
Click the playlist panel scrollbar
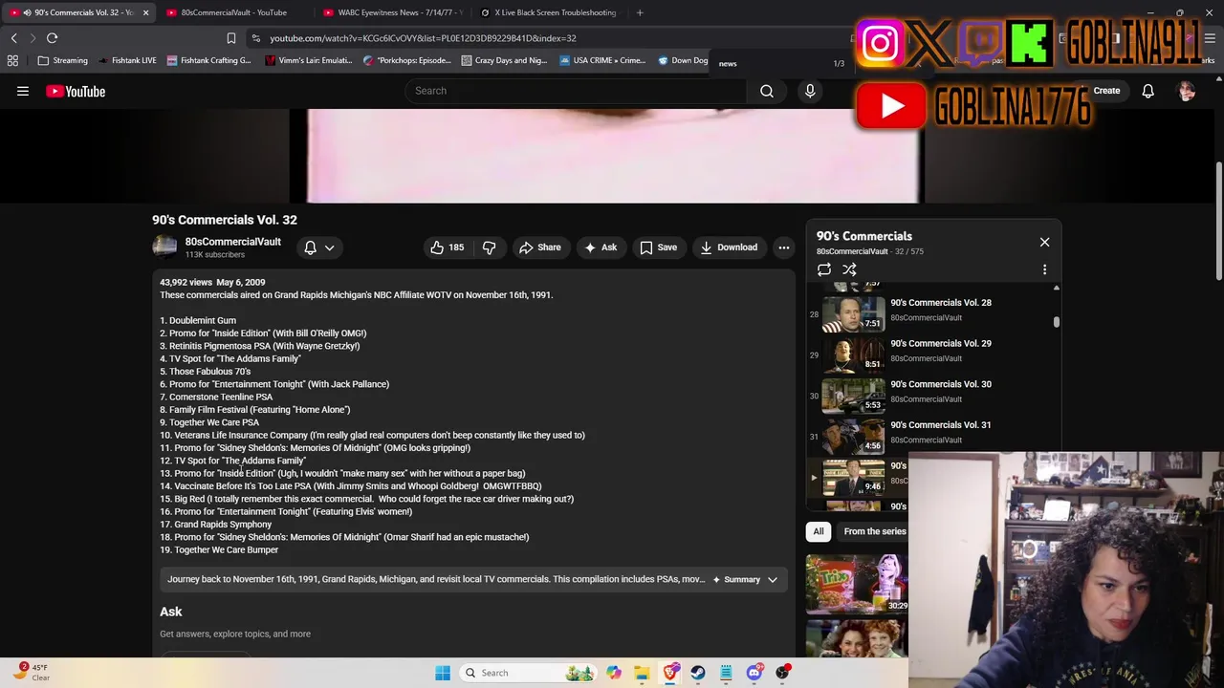1057,322
